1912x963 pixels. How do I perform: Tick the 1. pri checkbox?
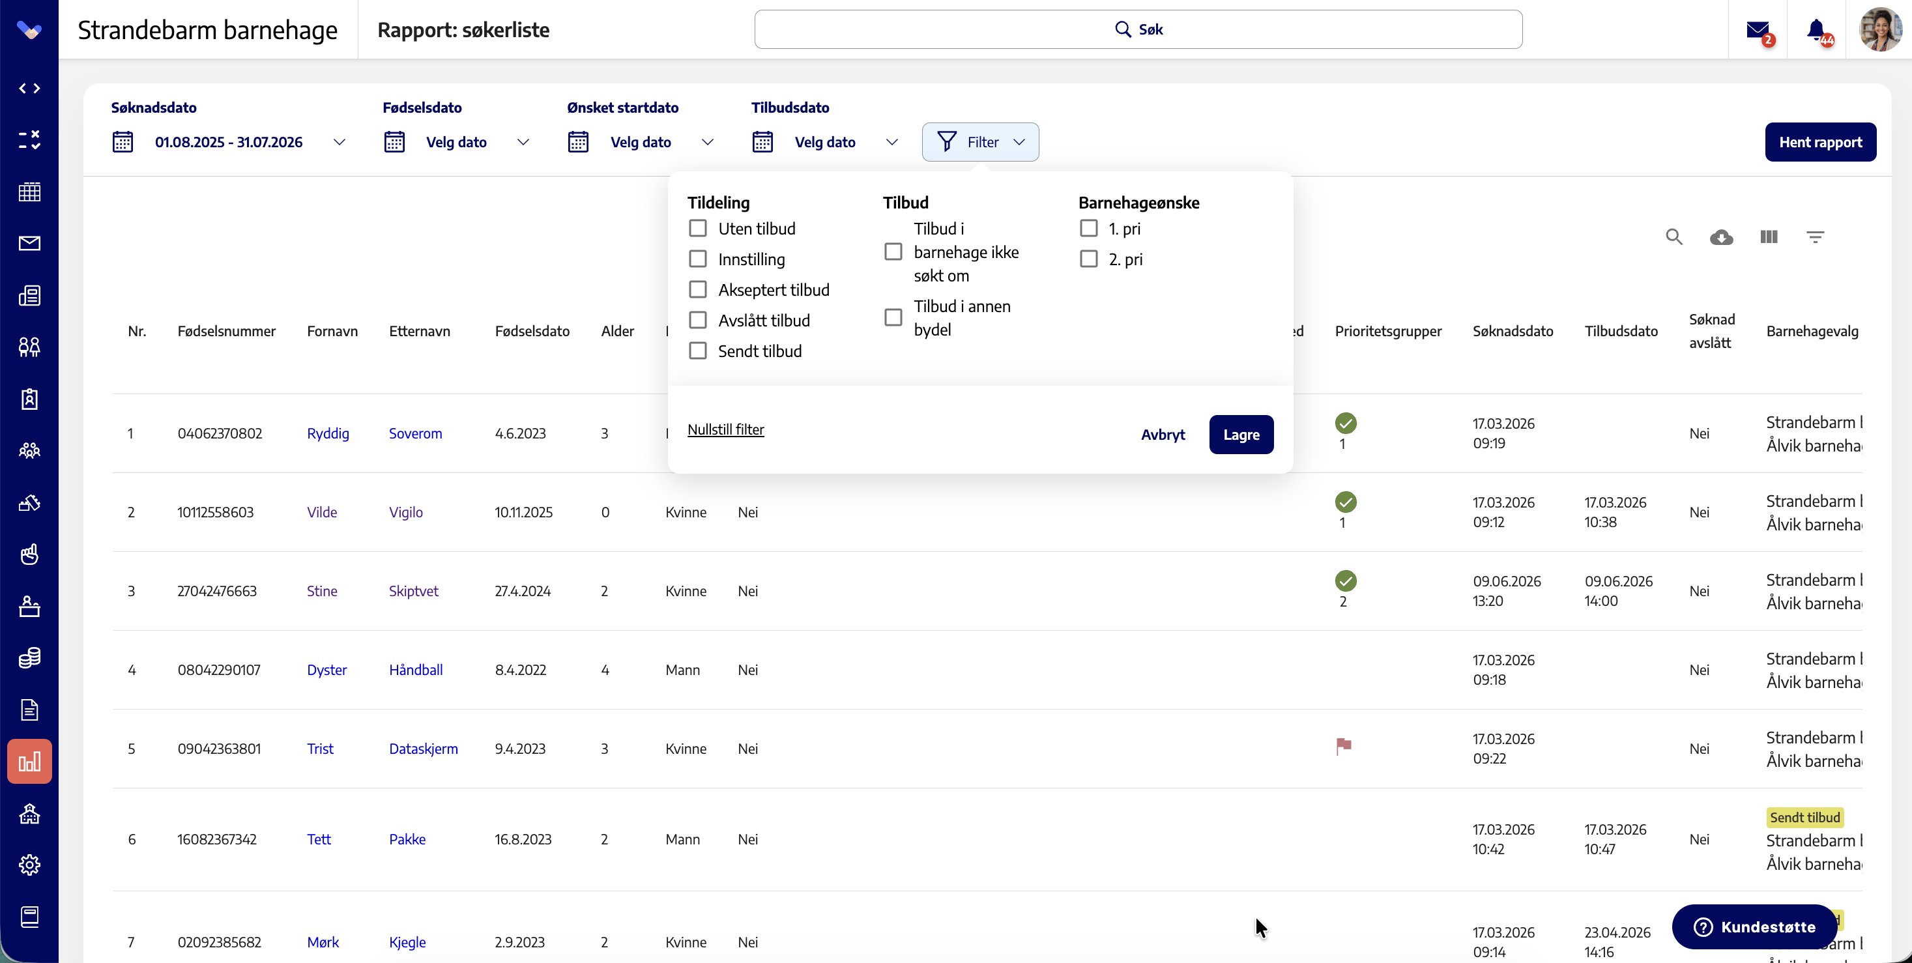[x=1089, y=229]
